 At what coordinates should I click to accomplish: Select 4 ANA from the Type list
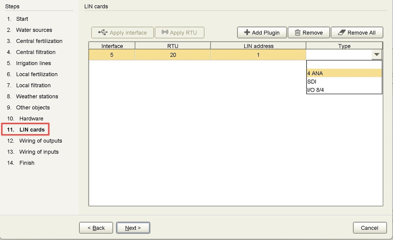pyautogui.click(x=344, y=73)
